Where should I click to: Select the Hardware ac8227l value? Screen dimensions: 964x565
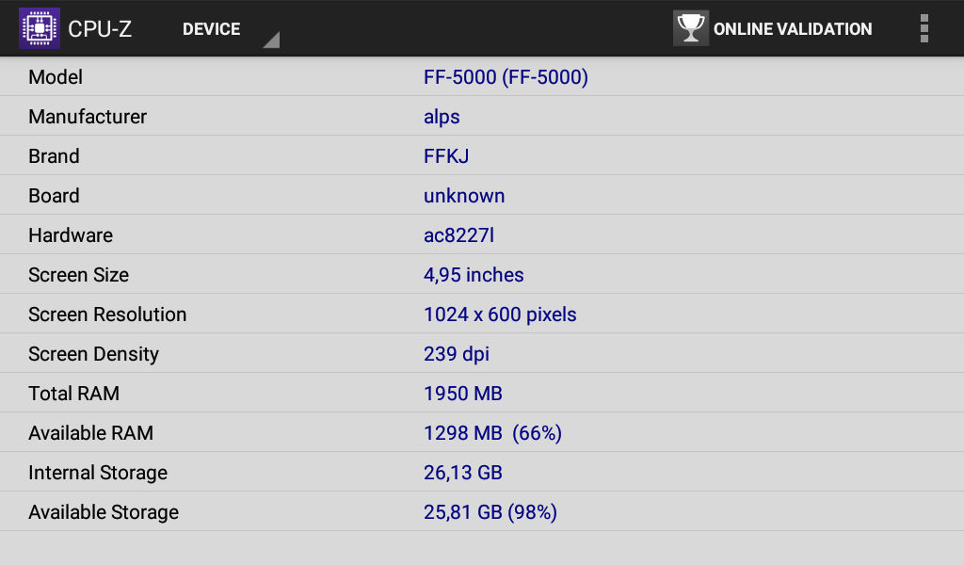458,235
